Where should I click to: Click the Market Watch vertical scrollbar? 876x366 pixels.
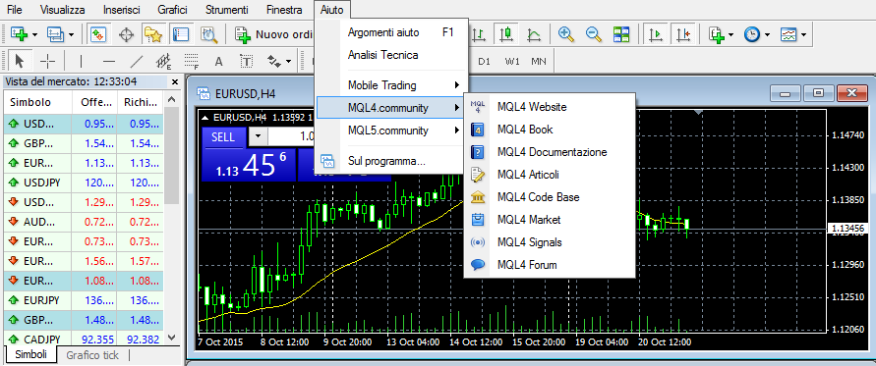point(172,219)
